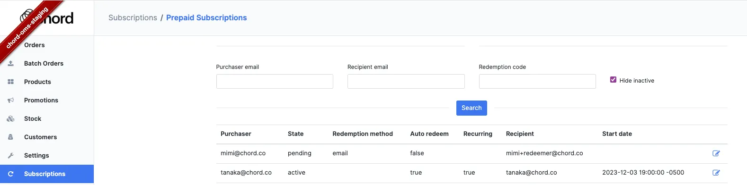Click the Subscriptions refresh icon

(x=10, y=174)
